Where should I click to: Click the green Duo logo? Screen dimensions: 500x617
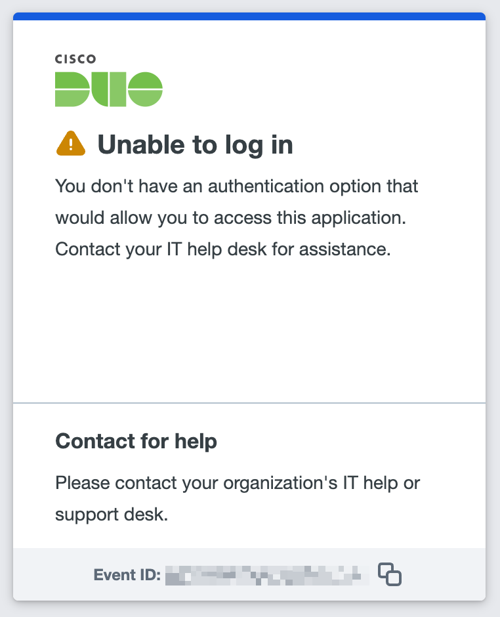(108, 89)
